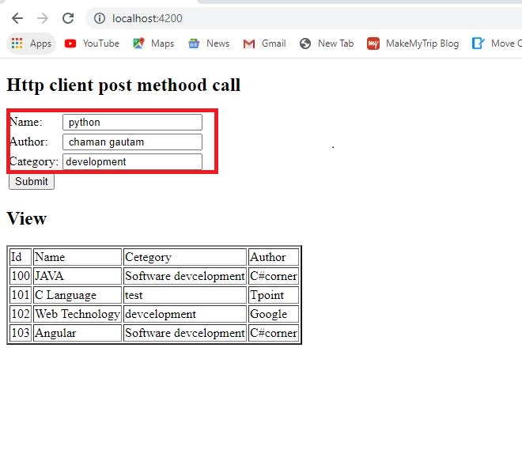Select the Cetegory column header
This screenshot has height=450, width=522.
(185, 257)
